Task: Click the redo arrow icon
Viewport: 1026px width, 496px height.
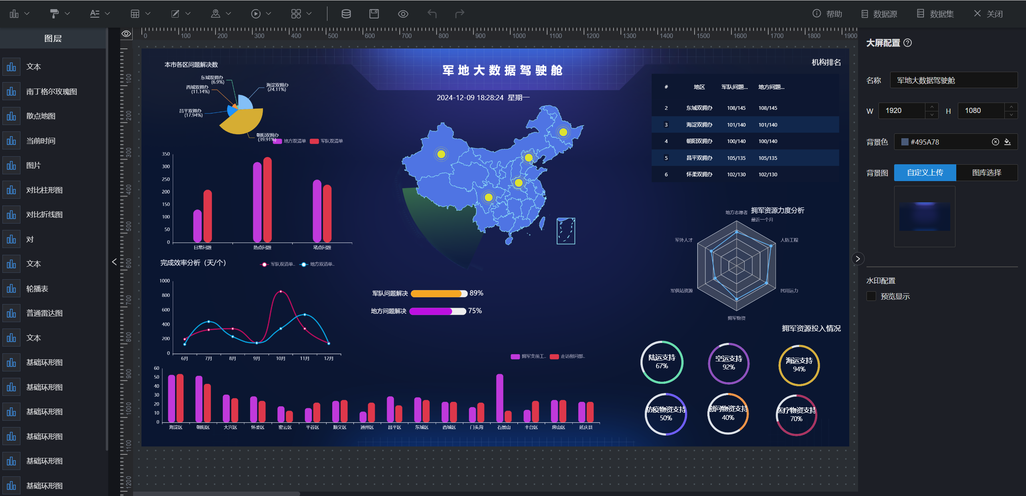Action: point(460,14)
